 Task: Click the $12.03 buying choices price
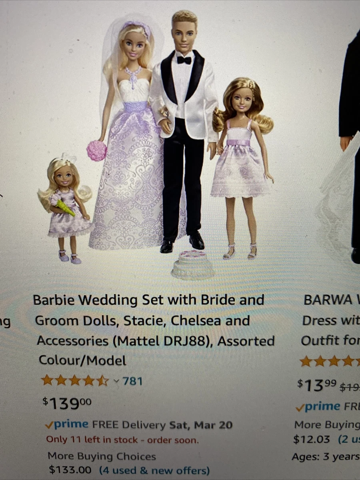point(312,439)
